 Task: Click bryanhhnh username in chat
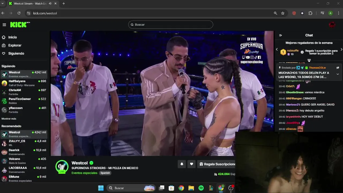[x=293, y=117]
